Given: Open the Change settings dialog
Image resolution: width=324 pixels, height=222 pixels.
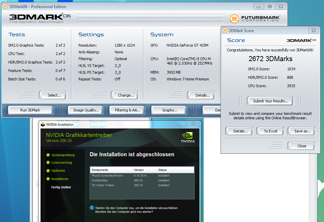Looking at the screenshot, I should click(x=125, y=95).
